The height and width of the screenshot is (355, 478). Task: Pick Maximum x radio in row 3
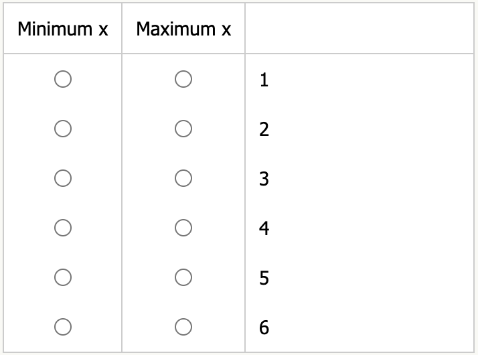coord(183,178)
